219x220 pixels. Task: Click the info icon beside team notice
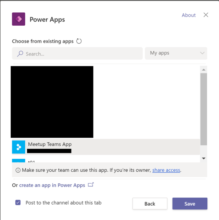pos(18,170)
